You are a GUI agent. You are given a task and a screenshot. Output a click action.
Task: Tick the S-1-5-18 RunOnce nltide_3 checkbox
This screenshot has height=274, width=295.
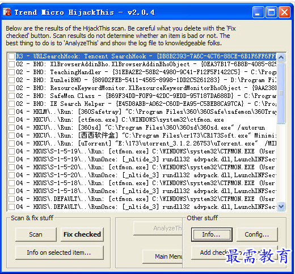click(x=12, y=191)
